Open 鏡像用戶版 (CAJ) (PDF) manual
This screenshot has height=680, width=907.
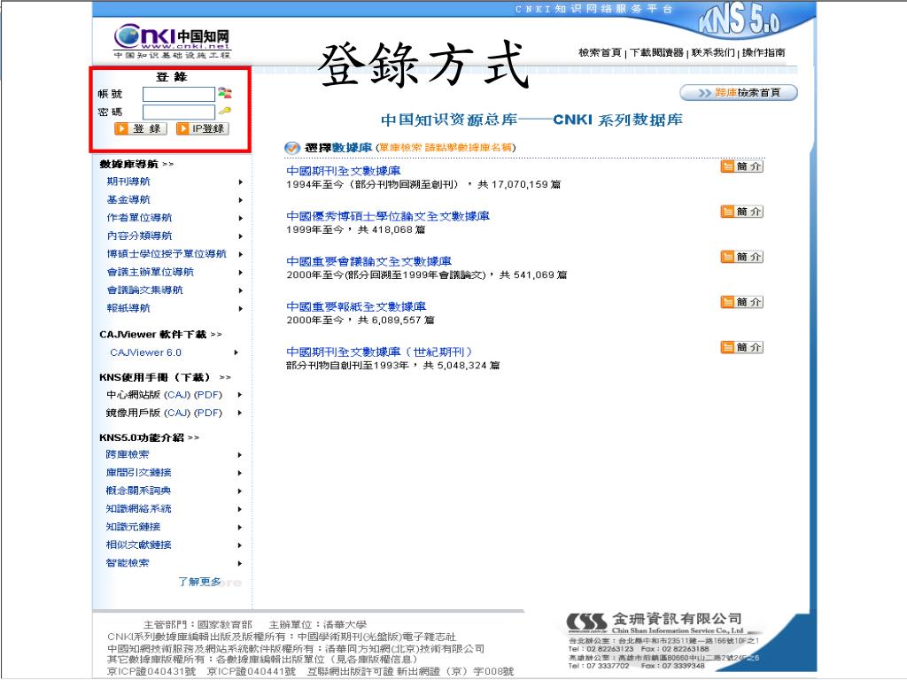pos(164,413)
